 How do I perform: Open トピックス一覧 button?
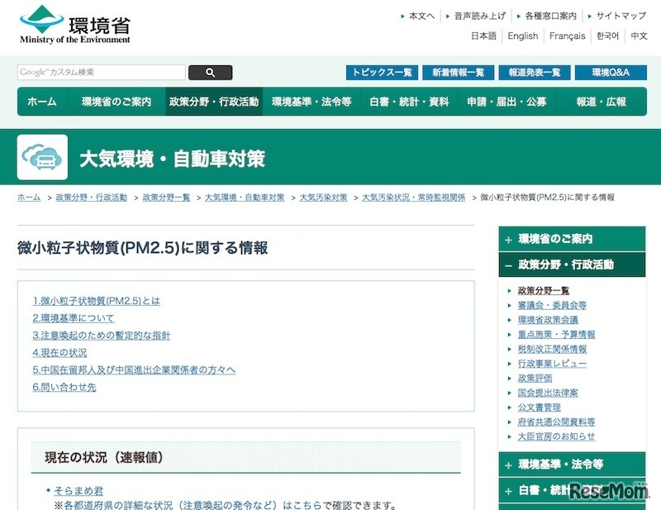382,73
